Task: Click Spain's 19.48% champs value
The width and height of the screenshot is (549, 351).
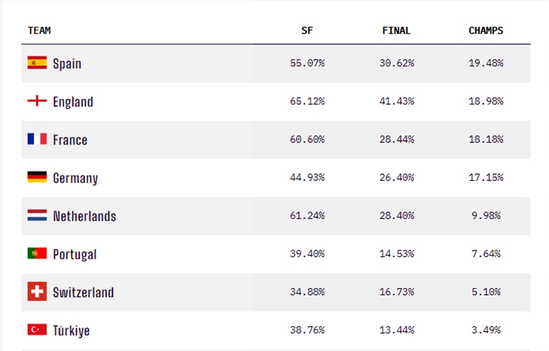Action: 486,63
